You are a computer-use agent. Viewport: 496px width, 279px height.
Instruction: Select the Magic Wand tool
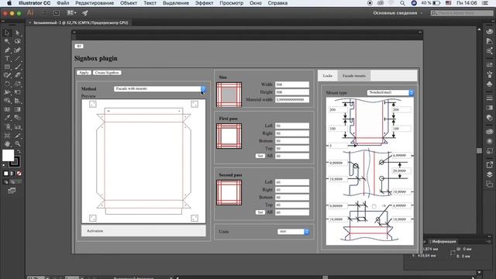click(x=7, y=41)
